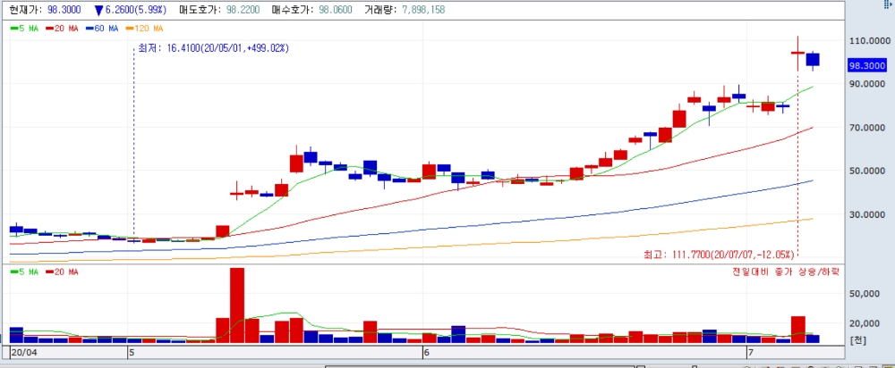The image size is (895, 368).
Task: Select the red 20 MA legend in price chart
Action: click(x=63, y=28)
